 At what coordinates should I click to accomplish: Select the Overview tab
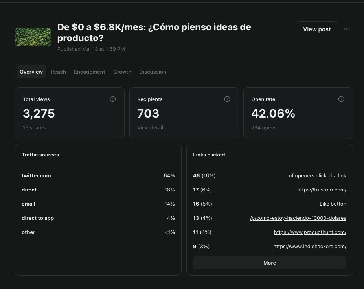[x=31, y=72]
